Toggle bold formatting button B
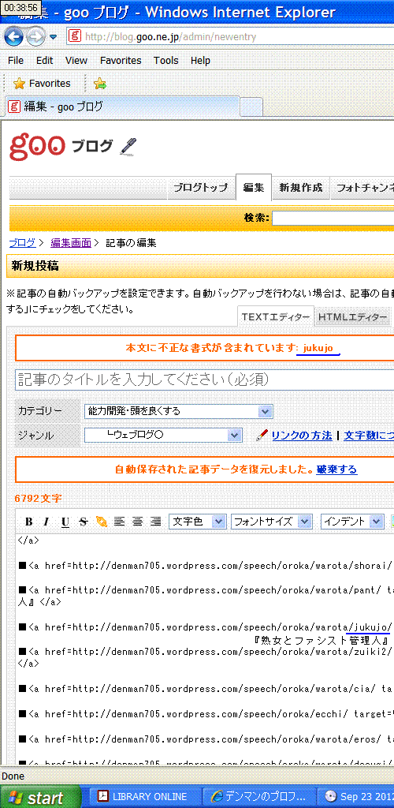 [x=29, y=522]
